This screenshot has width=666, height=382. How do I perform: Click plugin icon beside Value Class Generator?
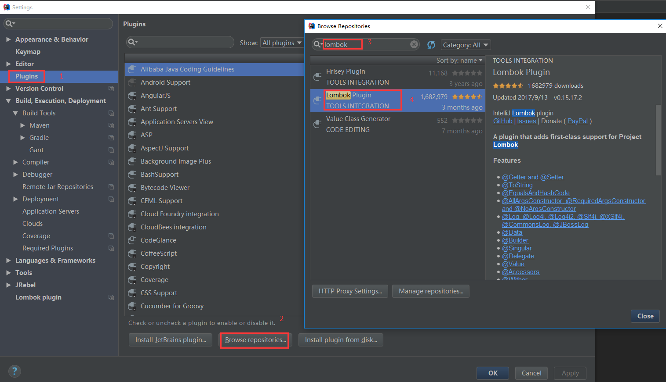[x=317, y=125]
